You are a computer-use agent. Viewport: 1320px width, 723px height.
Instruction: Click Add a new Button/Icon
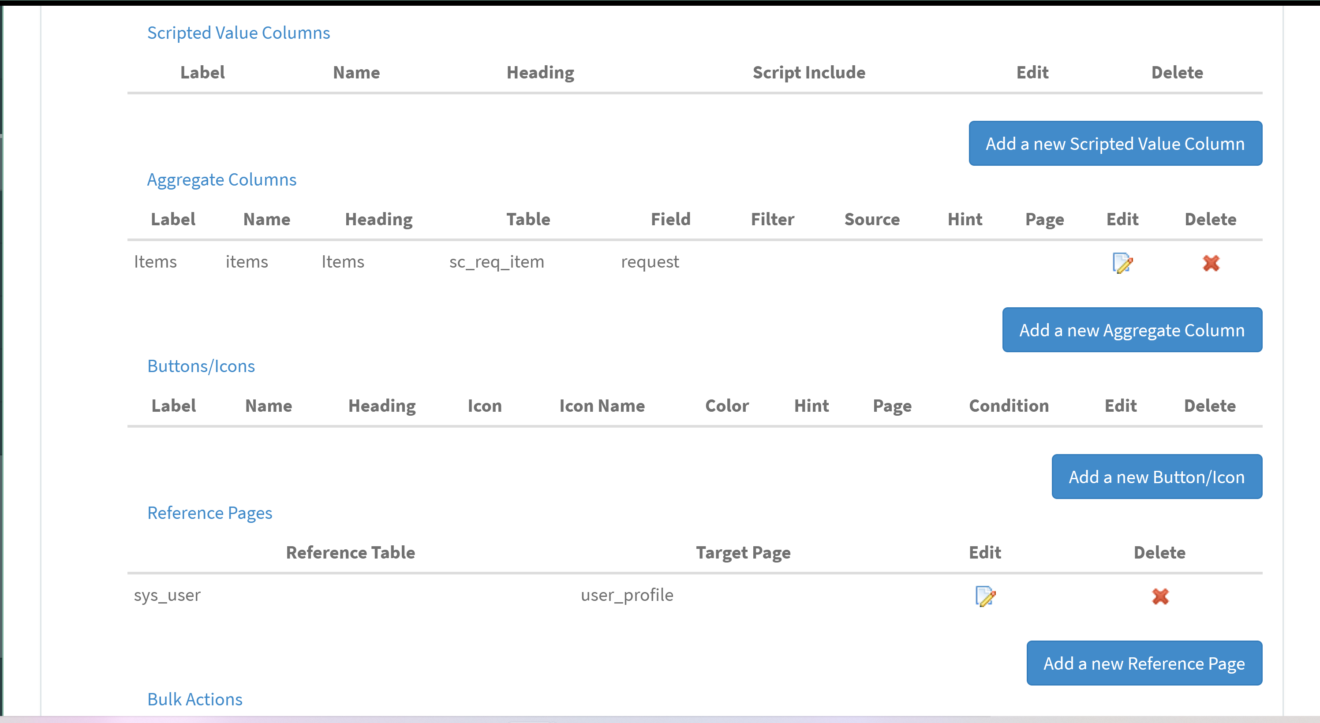tap(1156, 476)
